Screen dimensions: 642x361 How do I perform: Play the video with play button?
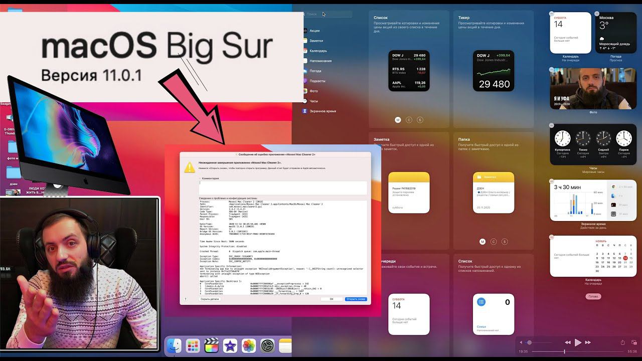578,342
